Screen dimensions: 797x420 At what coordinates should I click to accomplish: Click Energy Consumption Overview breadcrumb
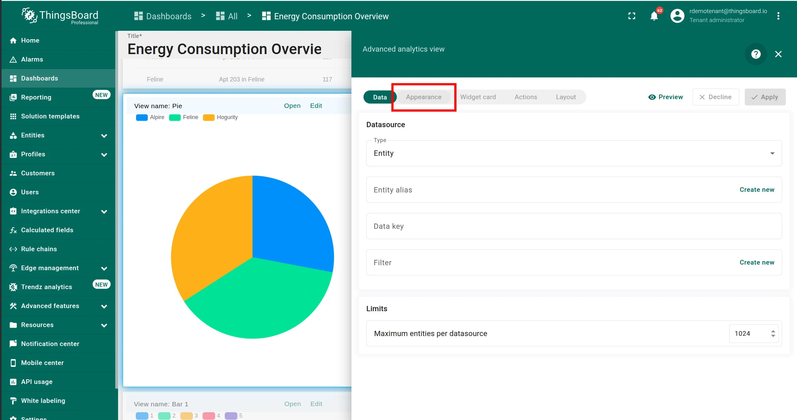point(325,16)
